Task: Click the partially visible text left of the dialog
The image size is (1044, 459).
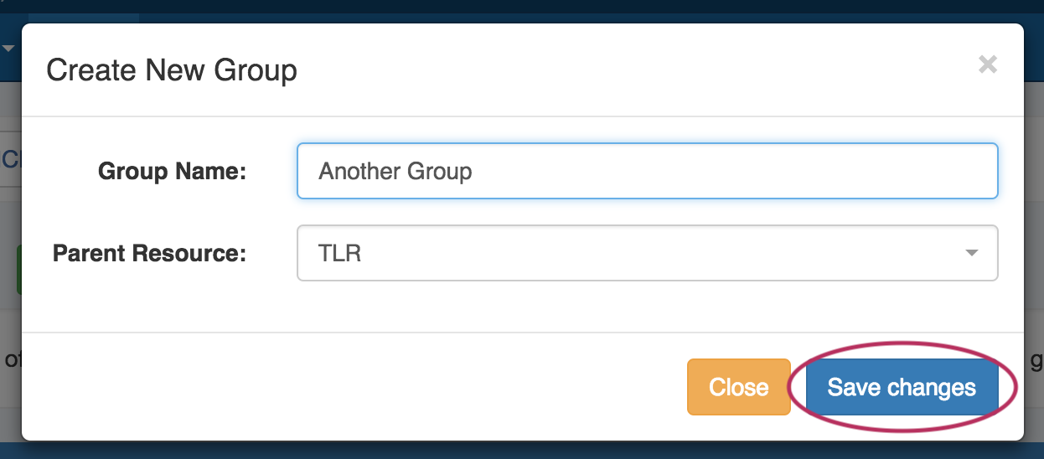Action: 10,361
